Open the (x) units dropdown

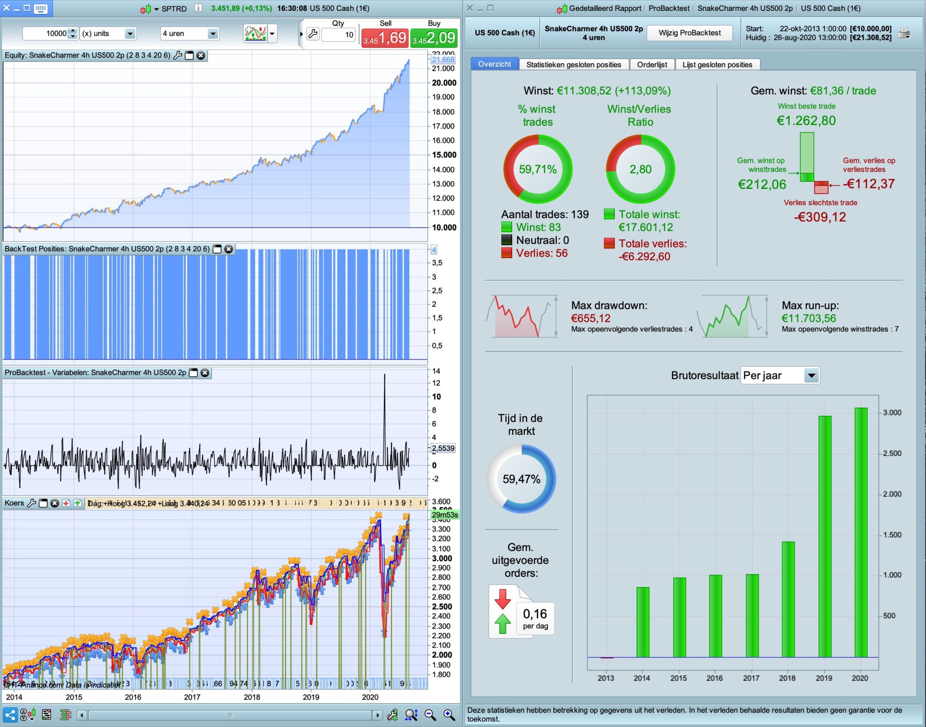coord(130,34)
